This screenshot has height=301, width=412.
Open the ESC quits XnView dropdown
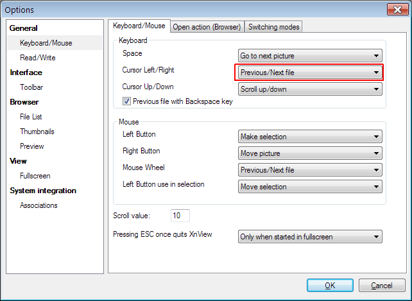pos(310,237)
